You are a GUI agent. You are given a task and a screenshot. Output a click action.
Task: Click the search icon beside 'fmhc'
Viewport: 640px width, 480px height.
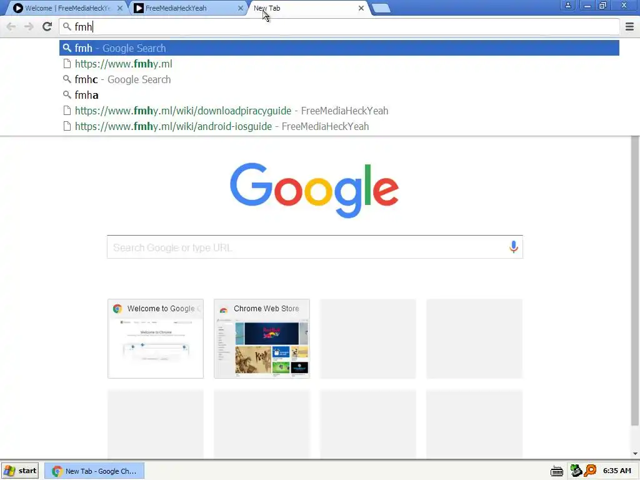[x=67, y=79]
